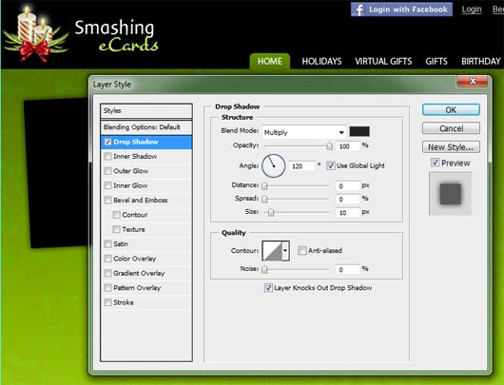Close the Layer Style dialog
Image resolution: width=504 pixels, height=385 pixels.
click(x=473, y=81)
